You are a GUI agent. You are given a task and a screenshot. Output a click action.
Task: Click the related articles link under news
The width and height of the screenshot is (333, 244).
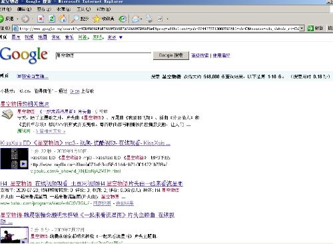click(51, 131)
